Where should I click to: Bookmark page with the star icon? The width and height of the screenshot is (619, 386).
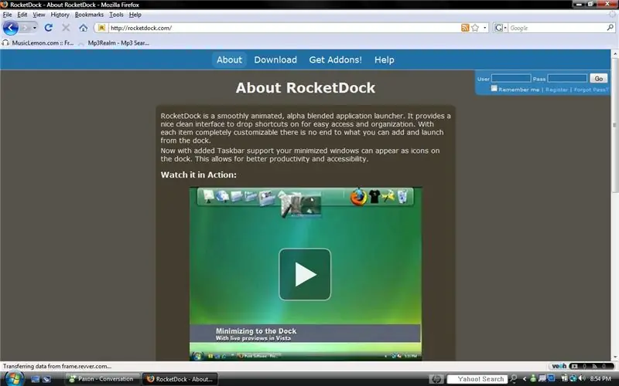[475, 28]
